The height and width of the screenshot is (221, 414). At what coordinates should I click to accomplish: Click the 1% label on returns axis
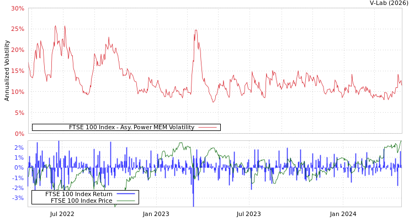point(19,157)
